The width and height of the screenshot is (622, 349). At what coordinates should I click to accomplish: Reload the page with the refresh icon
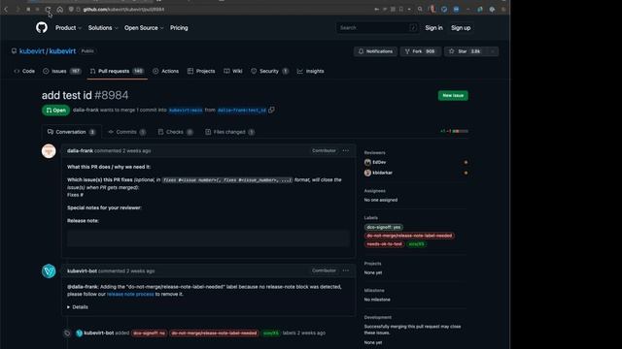click(x=48, y=9)
